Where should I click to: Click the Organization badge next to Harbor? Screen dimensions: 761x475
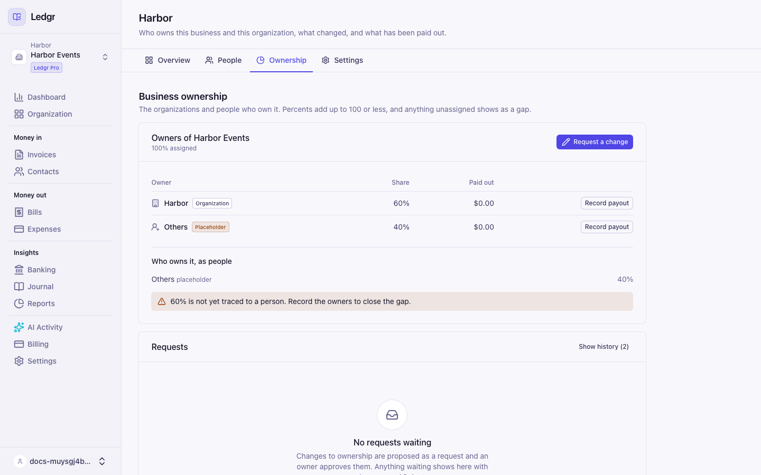point(212,203)
